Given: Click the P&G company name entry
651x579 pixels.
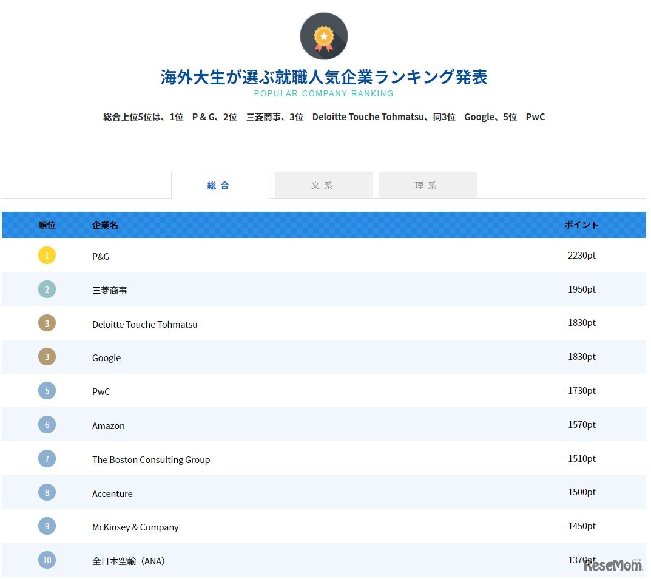Looking at the screenshot, I should [101, 256].
